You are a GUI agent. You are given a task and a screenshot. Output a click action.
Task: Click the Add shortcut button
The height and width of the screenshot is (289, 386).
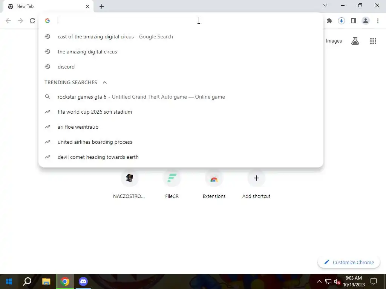[x=256, y=184]
